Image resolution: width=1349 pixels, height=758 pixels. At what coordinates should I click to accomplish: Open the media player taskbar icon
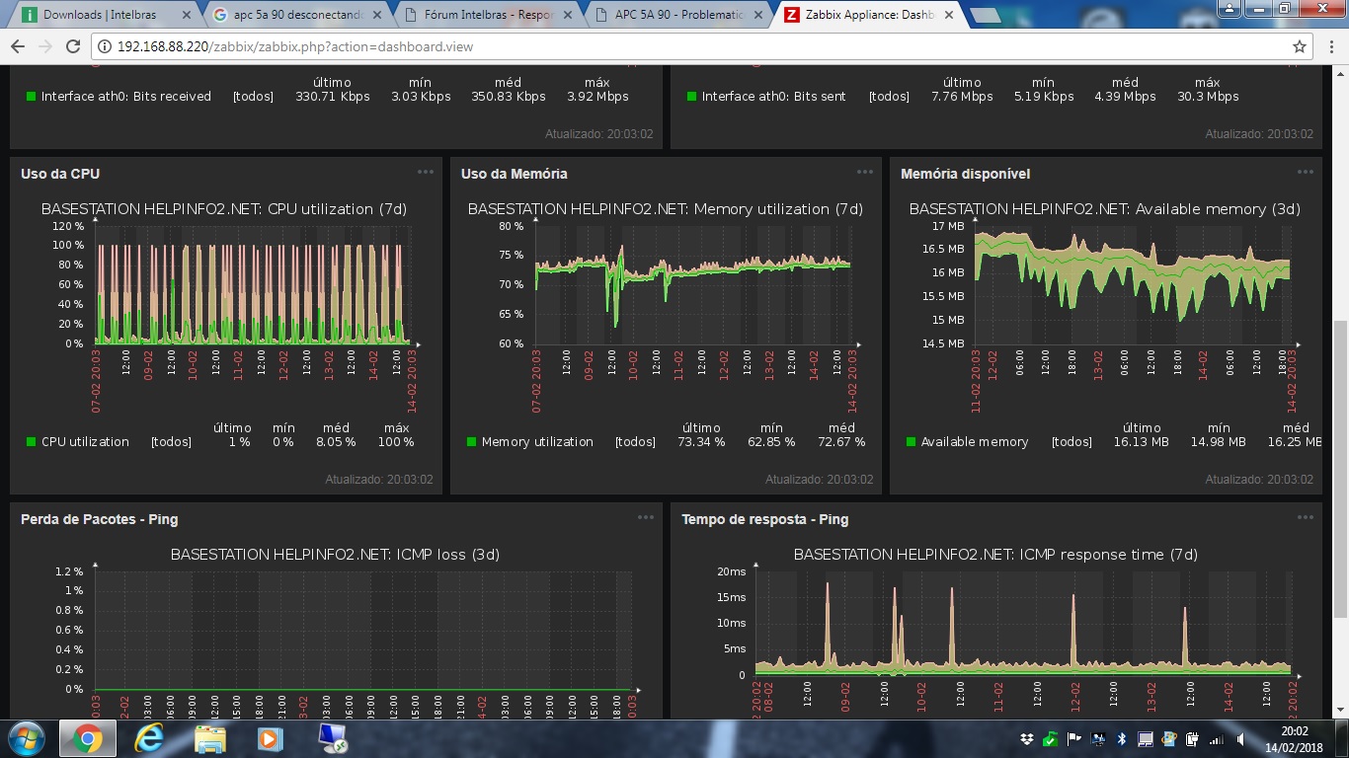click(270, 737)
